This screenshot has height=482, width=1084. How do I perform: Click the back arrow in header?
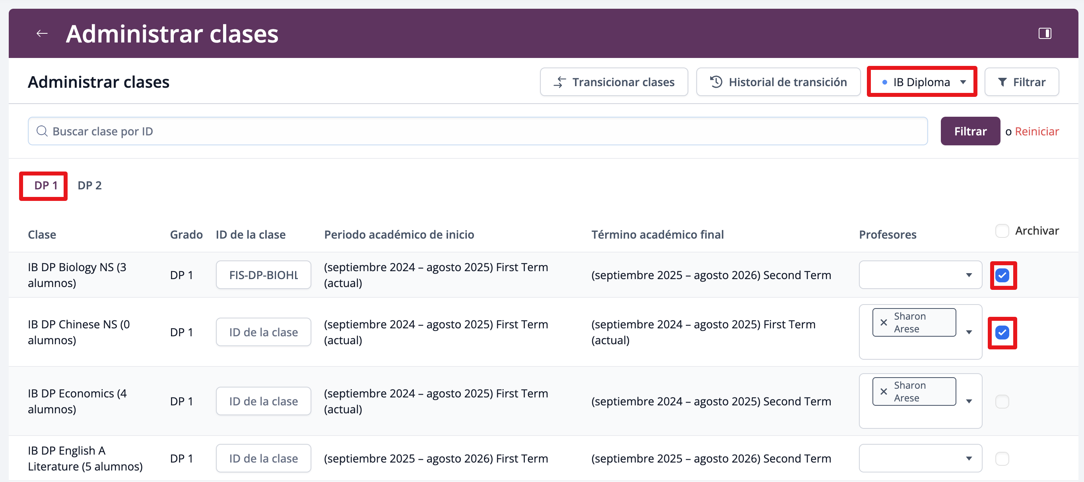point(42,33)
